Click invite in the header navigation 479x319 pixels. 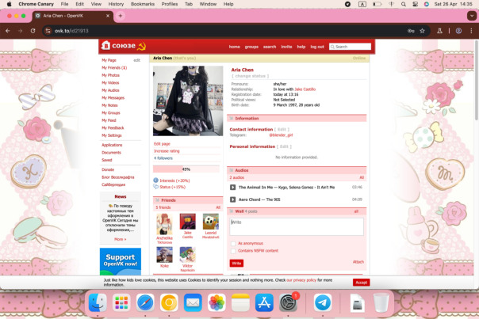286,47
